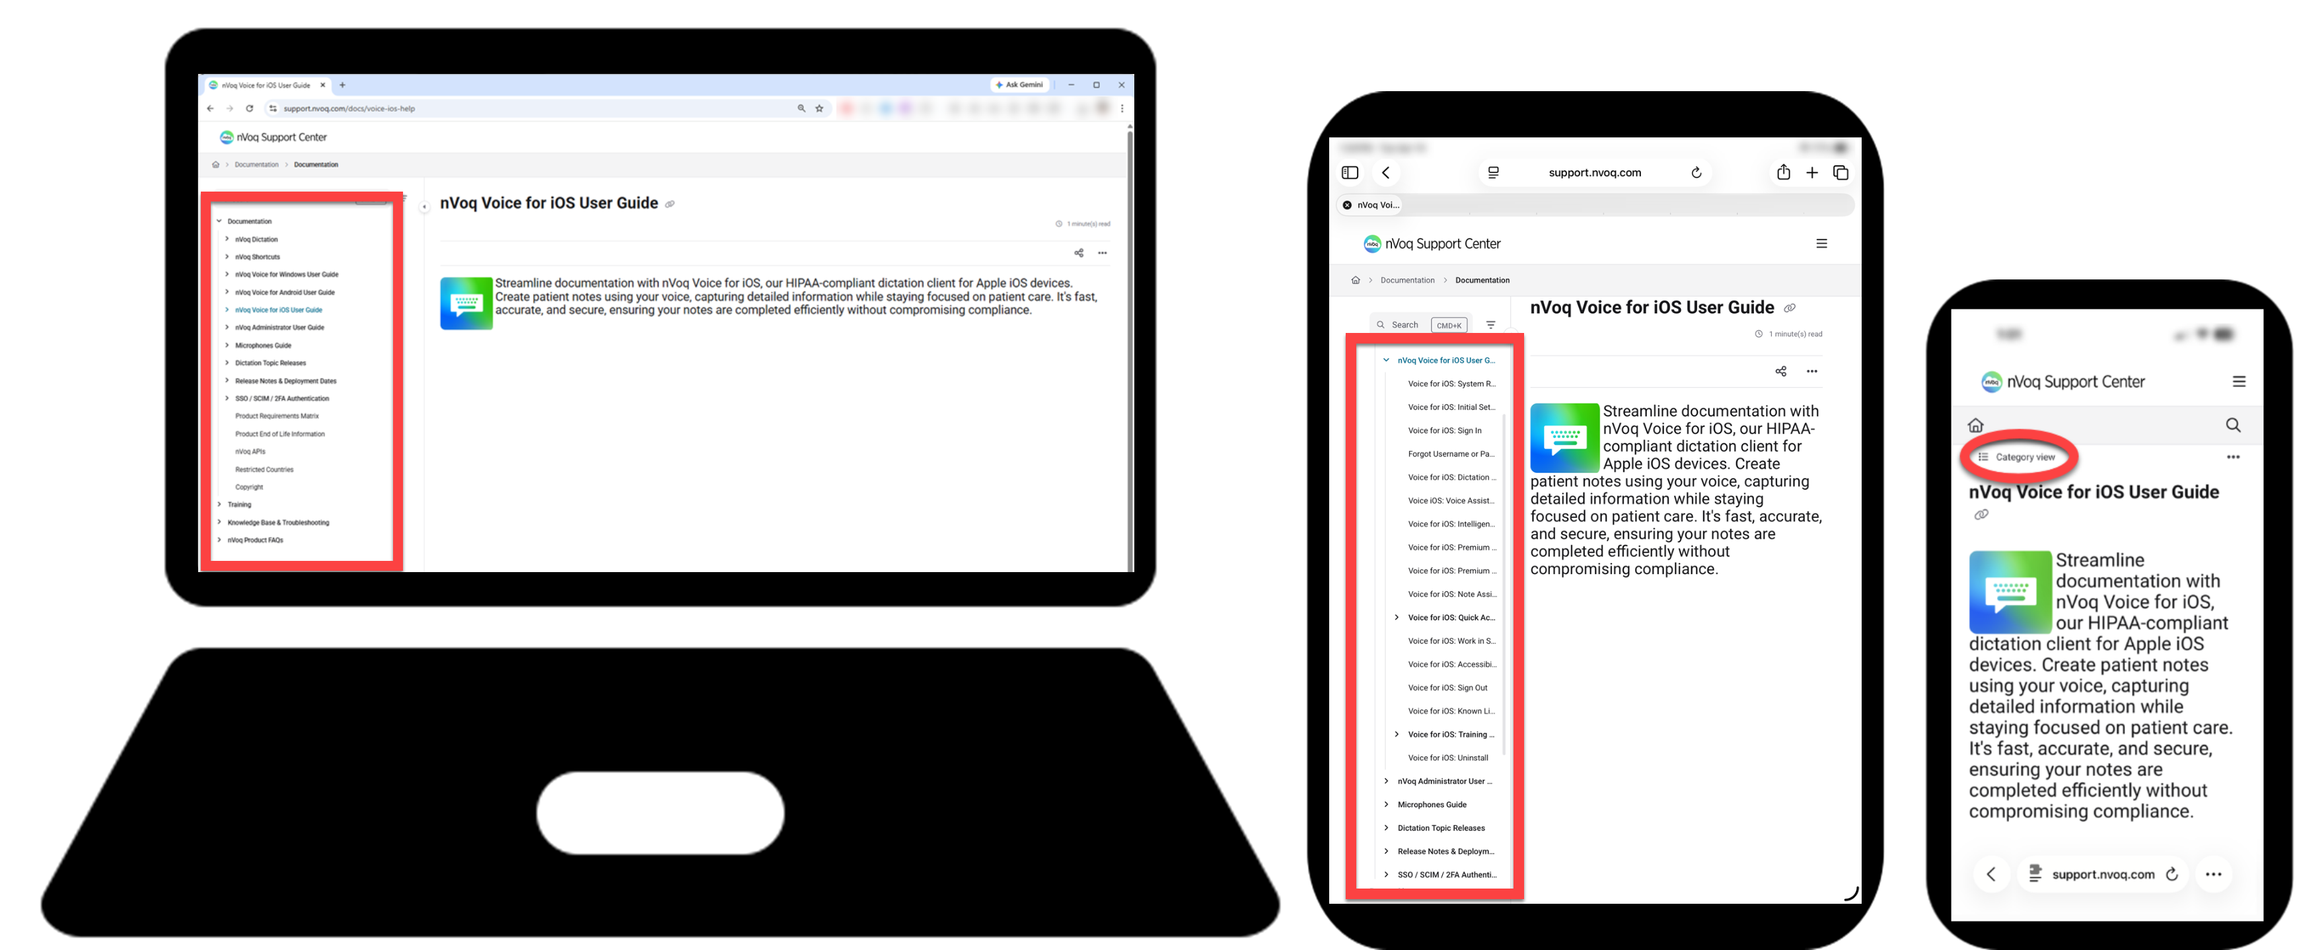Select the laptop Chrome tab nVoq Voice for iOS
This screenshot has width=2299, height=950.
coord(265,86)
